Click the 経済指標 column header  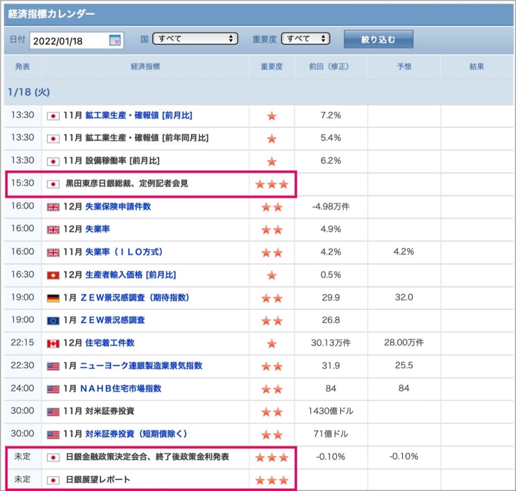tap(145, 66)
